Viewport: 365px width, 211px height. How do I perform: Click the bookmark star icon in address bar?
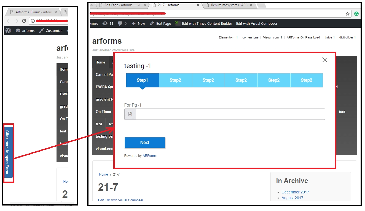pos(348,14)
